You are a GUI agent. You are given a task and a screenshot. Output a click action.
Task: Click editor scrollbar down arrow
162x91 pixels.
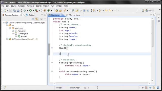point(152,81)
